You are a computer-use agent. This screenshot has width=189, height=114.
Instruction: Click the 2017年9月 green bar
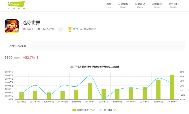(x=21, y=96)
